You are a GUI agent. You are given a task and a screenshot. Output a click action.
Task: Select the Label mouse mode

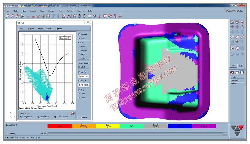[80, 54]
